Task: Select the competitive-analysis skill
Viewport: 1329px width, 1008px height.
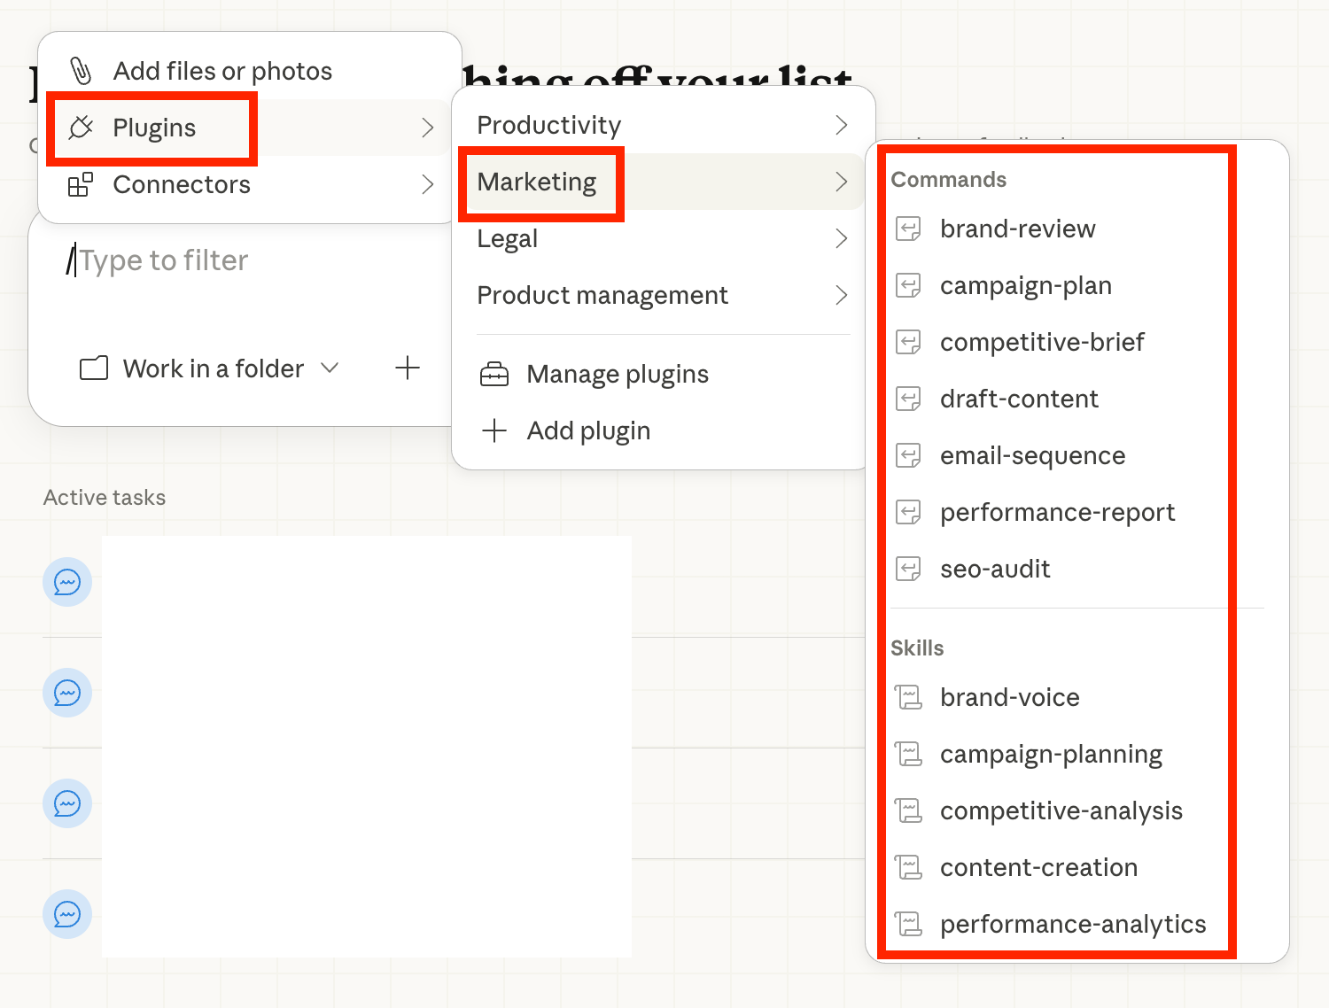Action: coord(1061,811)
